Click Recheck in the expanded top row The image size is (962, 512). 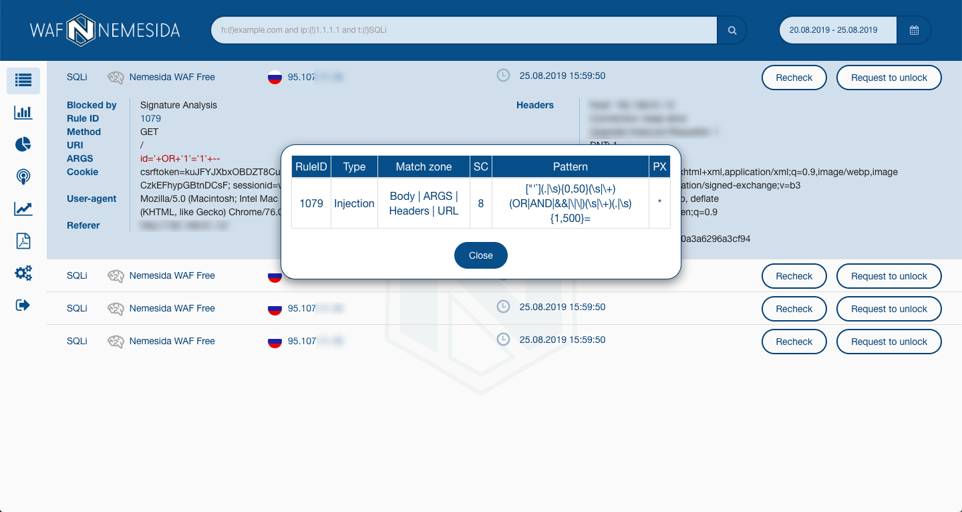point(794,78)
